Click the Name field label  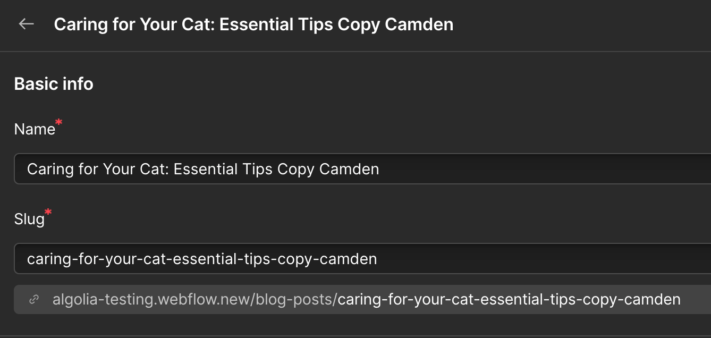tap(35, 129)
